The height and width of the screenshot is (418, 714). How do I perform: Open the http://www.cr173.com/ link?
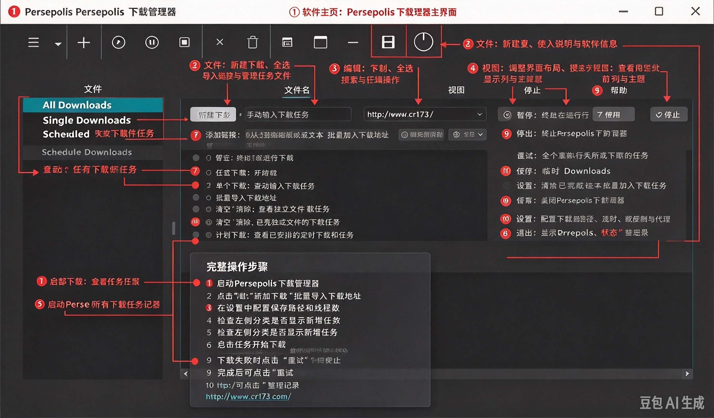pyautogui.click(x=248, y=396)
